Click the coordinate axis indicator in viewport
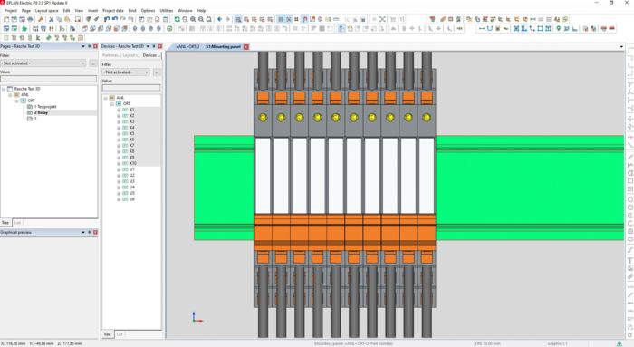 [x=197, y=317]
